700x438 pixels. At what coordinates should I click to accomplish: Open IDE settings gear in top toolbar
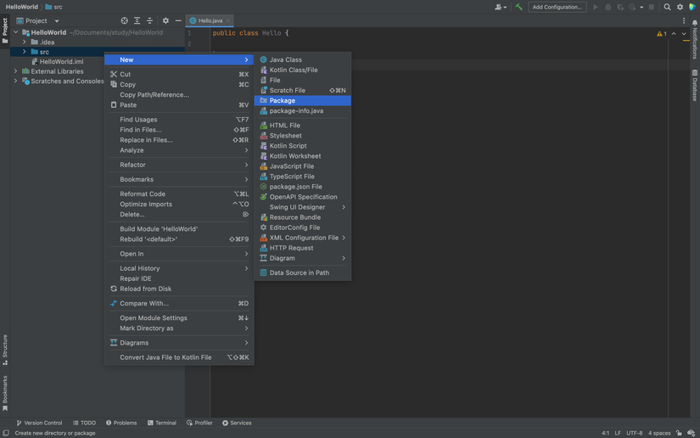(680, 7)
